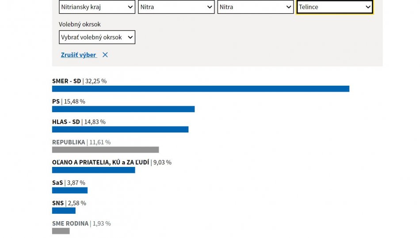
Task: Click the HLAS - SD result bar
Action: (120, 129)
